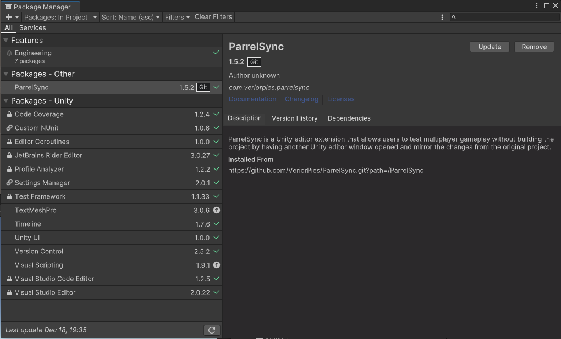Click the lock icon beside JetBrains Rider Editor
Screen dimensions: 561x339
point(9,155)
